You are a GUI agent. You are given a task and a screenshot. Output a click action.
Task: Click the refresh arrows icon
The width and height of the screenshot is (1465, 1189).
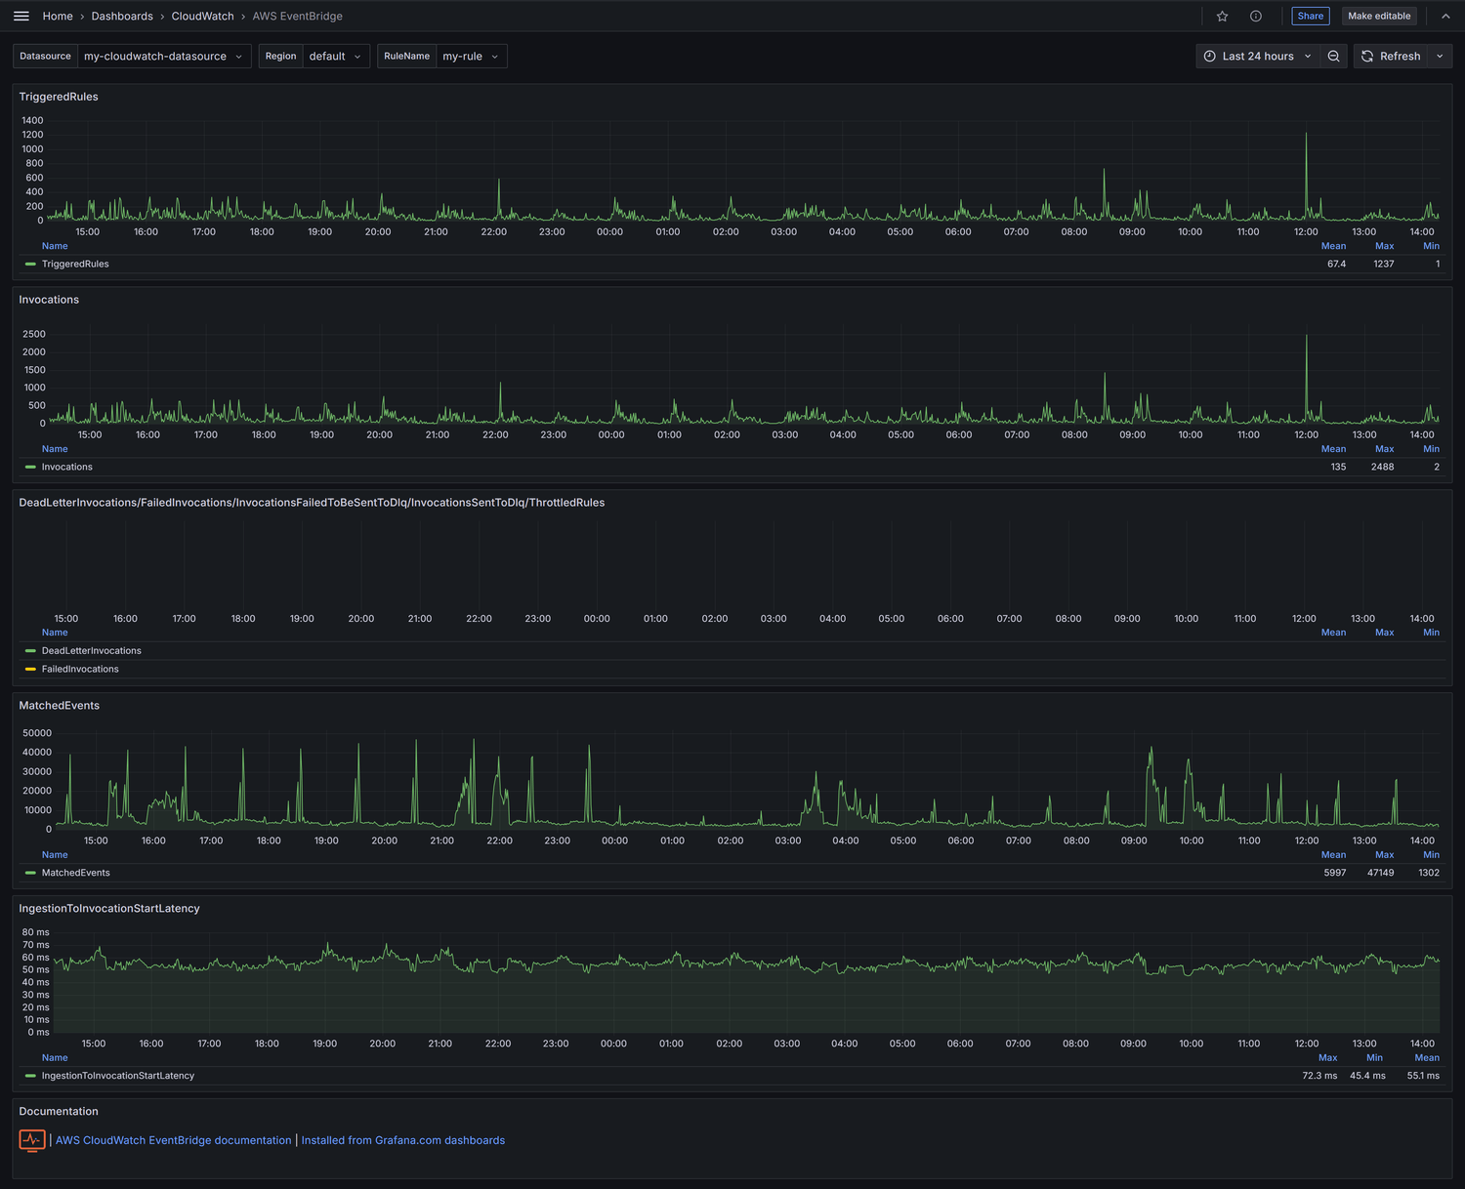click(1367, 57)
